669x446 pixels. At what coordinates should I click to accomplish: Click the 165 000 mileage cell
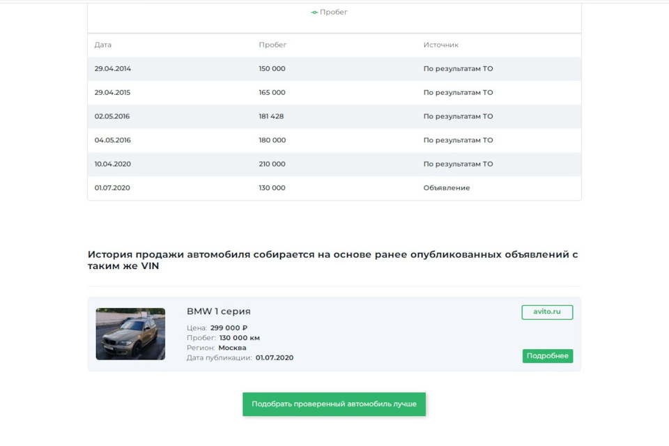click(x=272, y=93)
